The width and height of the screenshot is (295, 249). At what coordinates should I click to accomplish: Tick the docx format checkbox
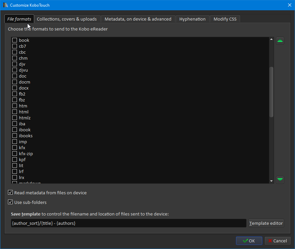pos(15,88)
